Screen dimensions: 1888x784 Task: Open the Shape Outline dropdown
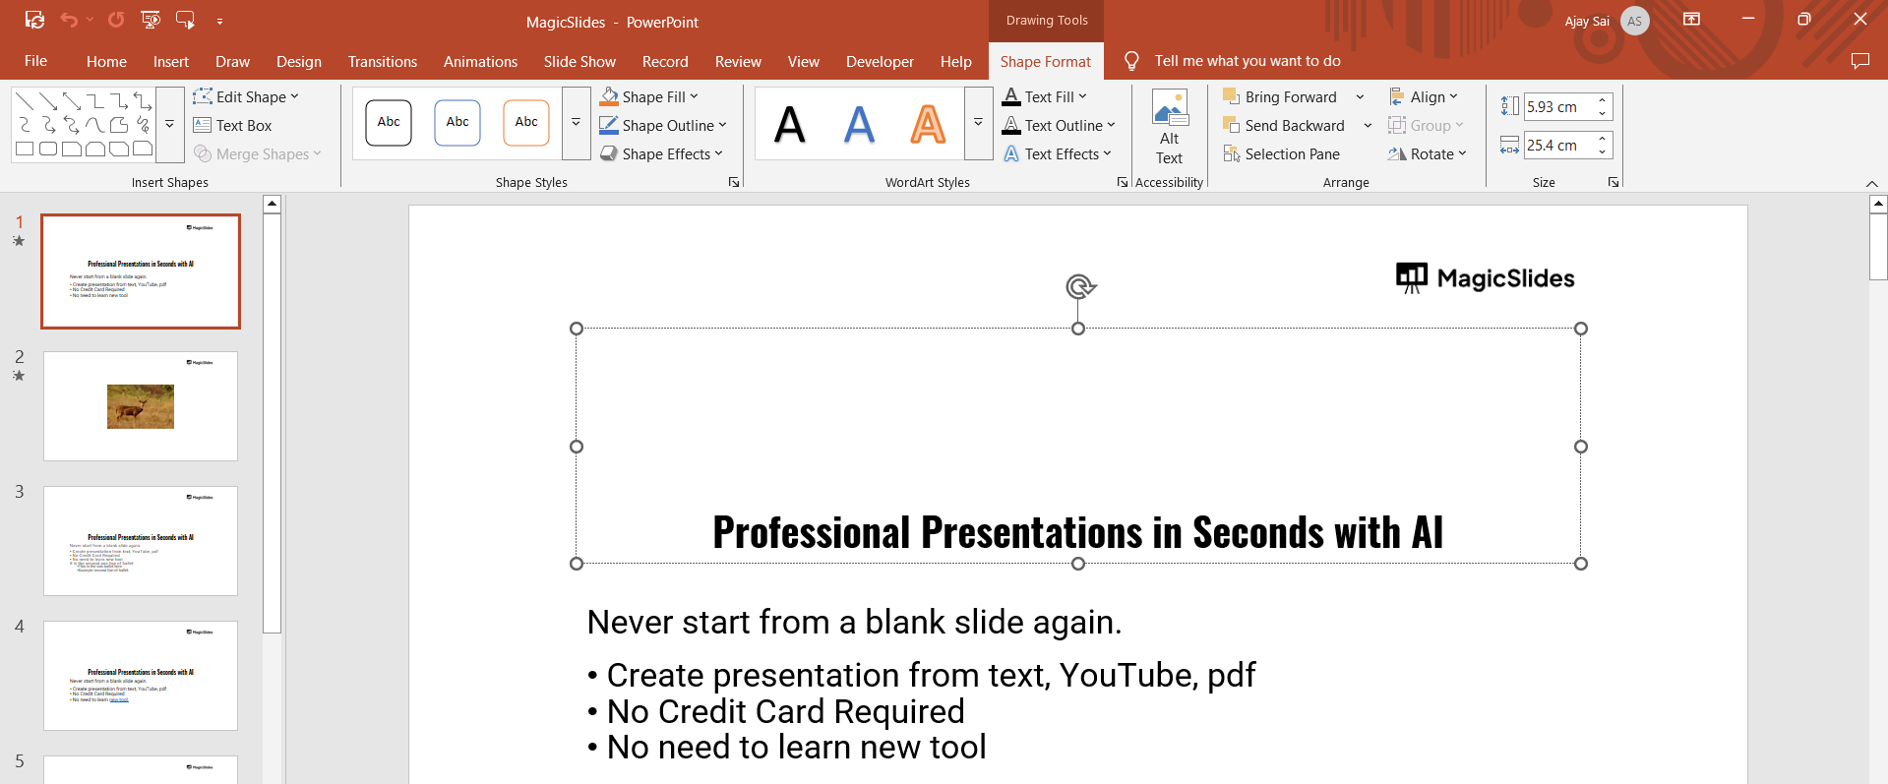coord(722,125)
